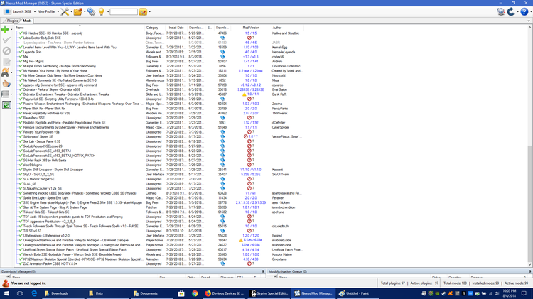Image resolution: width=533 pixels, height=299 pixels.
Task: Switch to Untitled - Paint in taskbar
Action: pos(357,293)
